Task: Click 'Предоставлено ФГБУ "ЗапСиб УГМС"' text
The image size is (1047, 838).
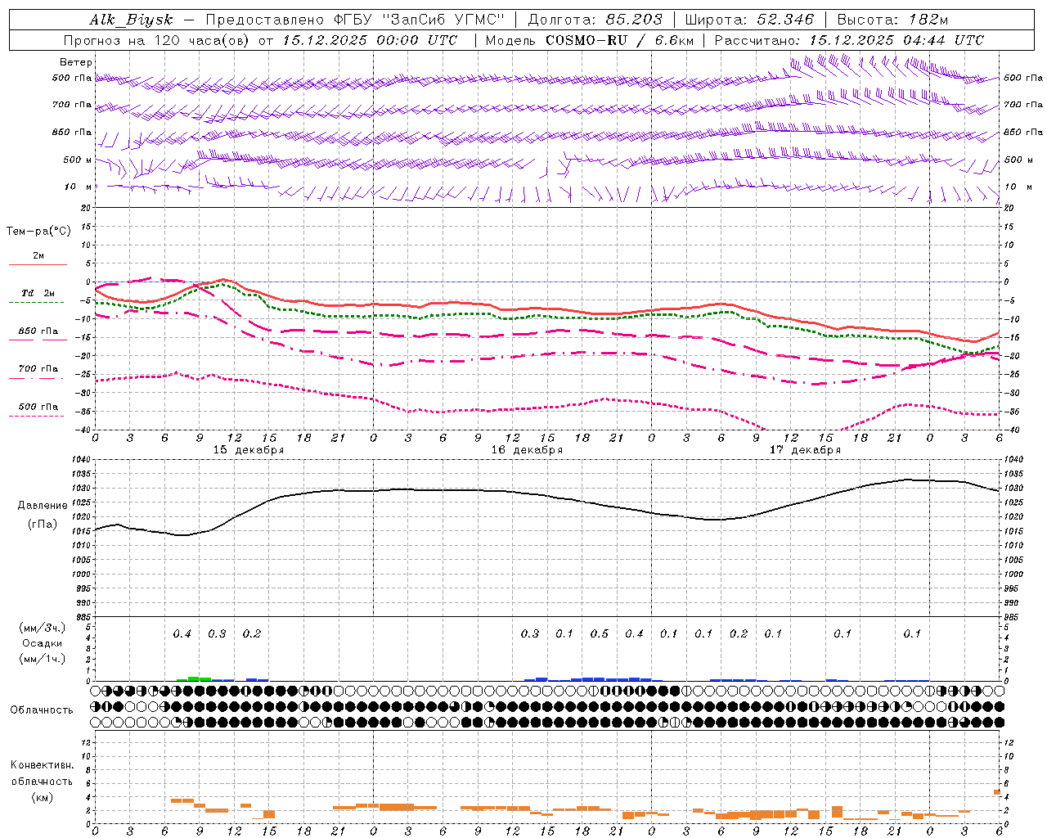Action: tap(355, 20)
